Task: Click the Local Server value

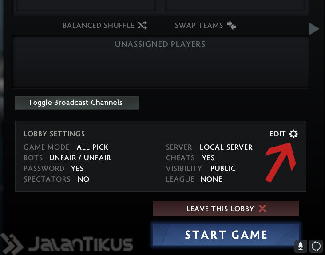Action: click(226, 147)
